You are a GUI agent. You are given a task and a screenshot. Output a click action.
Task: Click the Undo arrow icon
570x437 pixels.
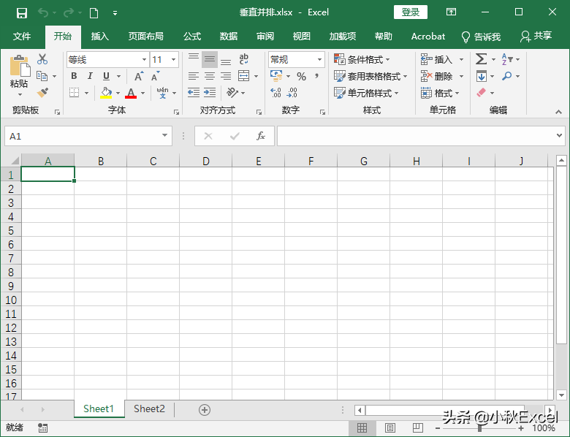(43, 13)
